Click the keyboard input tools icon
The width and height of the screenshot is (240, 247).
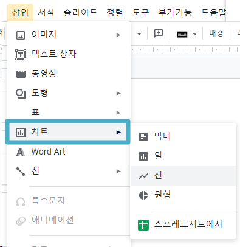pyautogui.click(x=182, y=34)
